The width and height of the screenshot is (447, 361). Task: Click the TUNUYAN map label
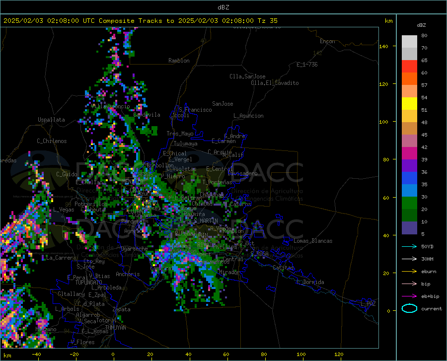[115, 327]
